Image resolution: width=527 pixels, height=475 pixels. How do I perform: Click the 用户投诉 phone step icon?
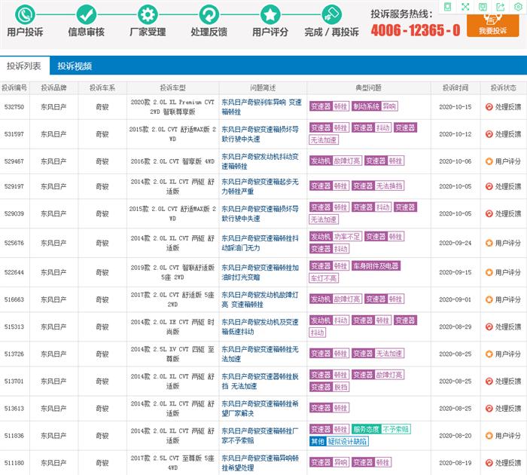25,14
